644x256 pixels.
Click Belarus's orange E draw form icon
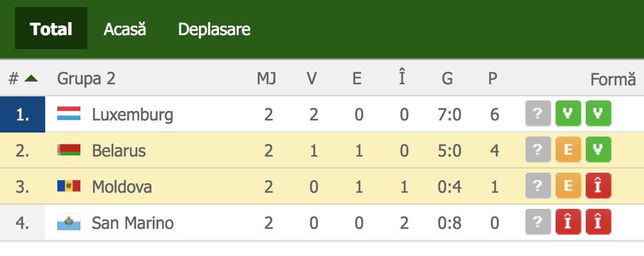[568, 150]
